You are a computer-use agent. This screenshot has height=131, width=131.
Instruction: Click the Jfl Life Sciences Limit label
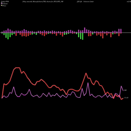pos(85,2)
